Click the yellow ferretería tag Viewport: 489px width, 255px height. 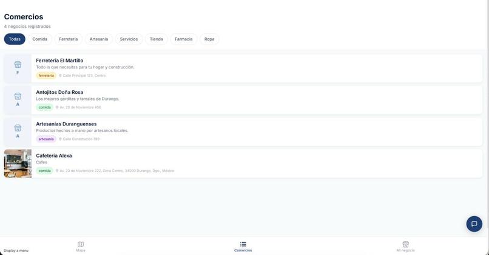[46, 76]
